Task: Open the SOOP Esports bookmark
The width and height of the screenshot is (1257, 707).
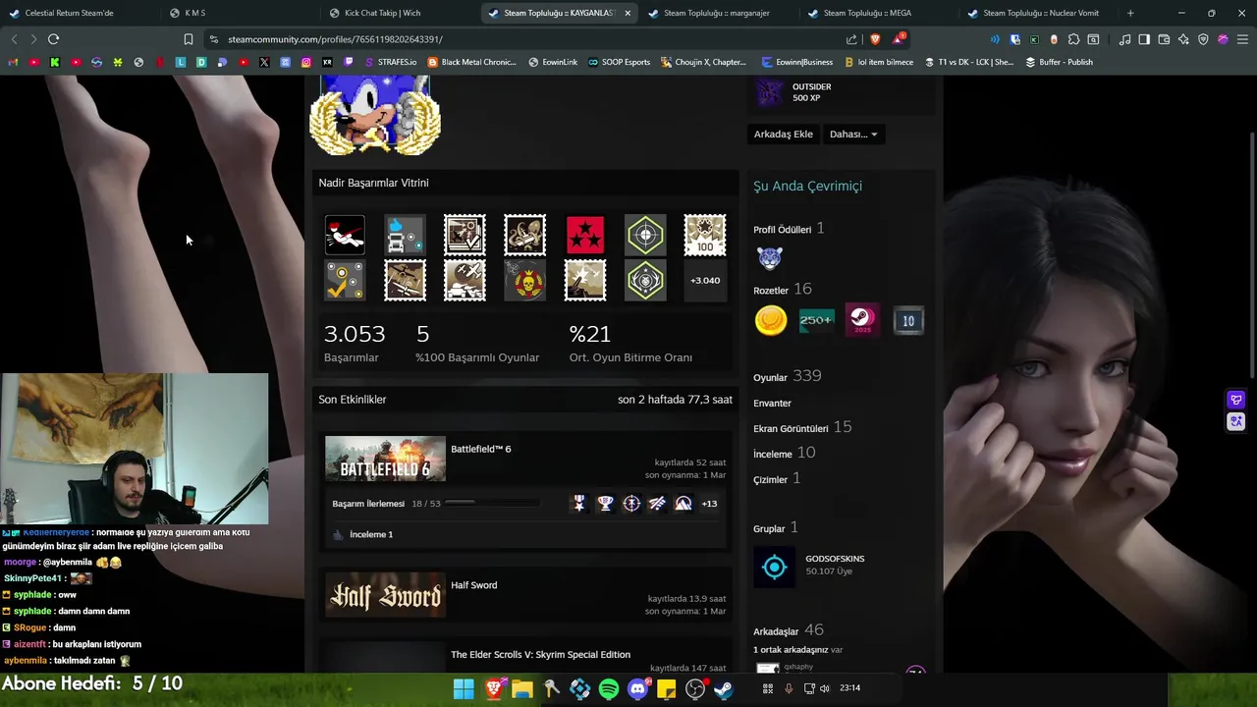Action: pyautogui.click(x=619, y=62)
